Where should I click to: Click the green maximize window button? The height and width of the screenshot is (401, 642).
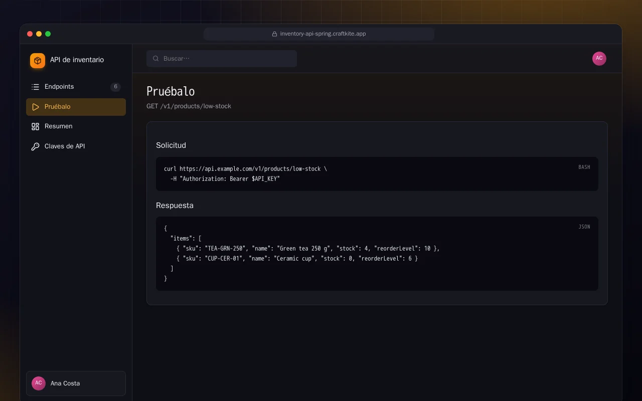[48, 34]
